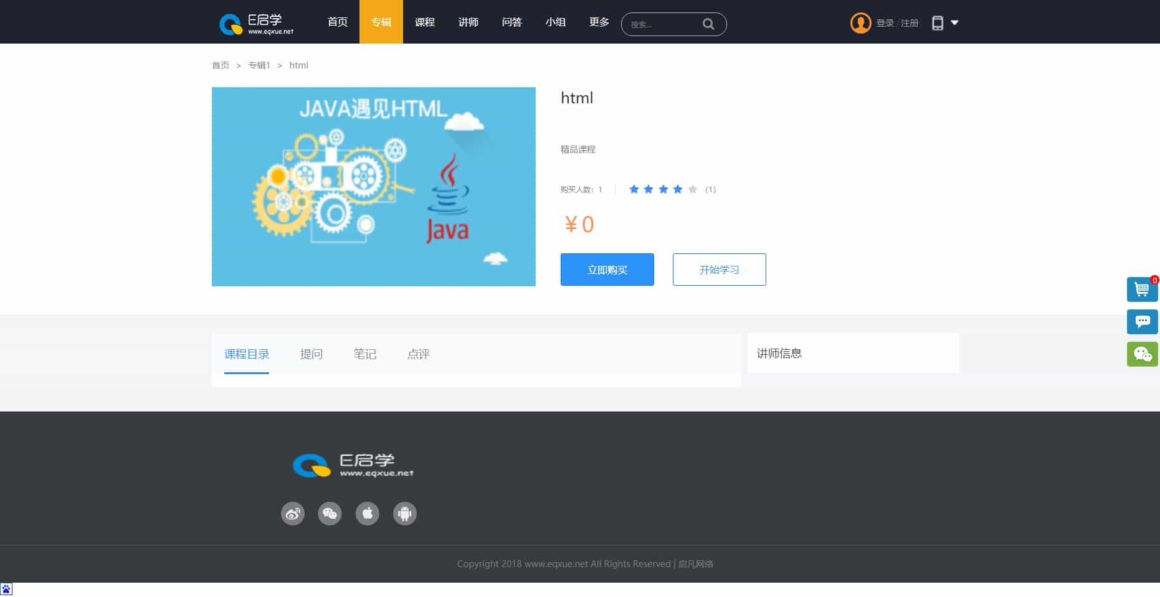The height and width of the screenshot is (597, 1160).
Task: Click 专辑1 in the breadcrumb
Action: [x=259, y=65]
